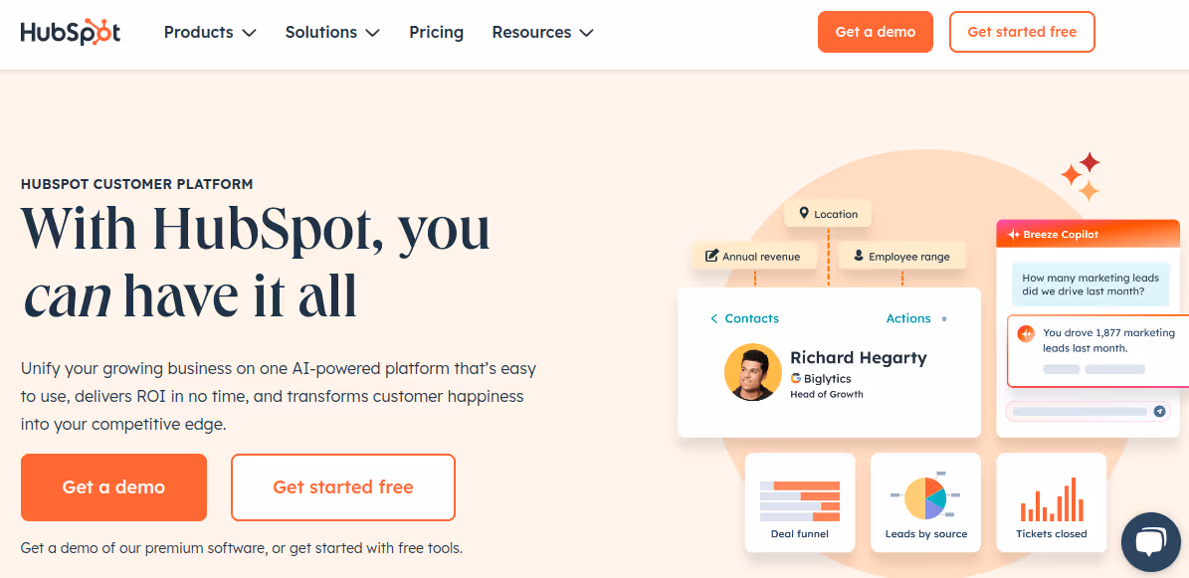This screenshot has height=578, width=1189.
Task: Click the orange Get a demo button
Action: [x=113, y=487]
